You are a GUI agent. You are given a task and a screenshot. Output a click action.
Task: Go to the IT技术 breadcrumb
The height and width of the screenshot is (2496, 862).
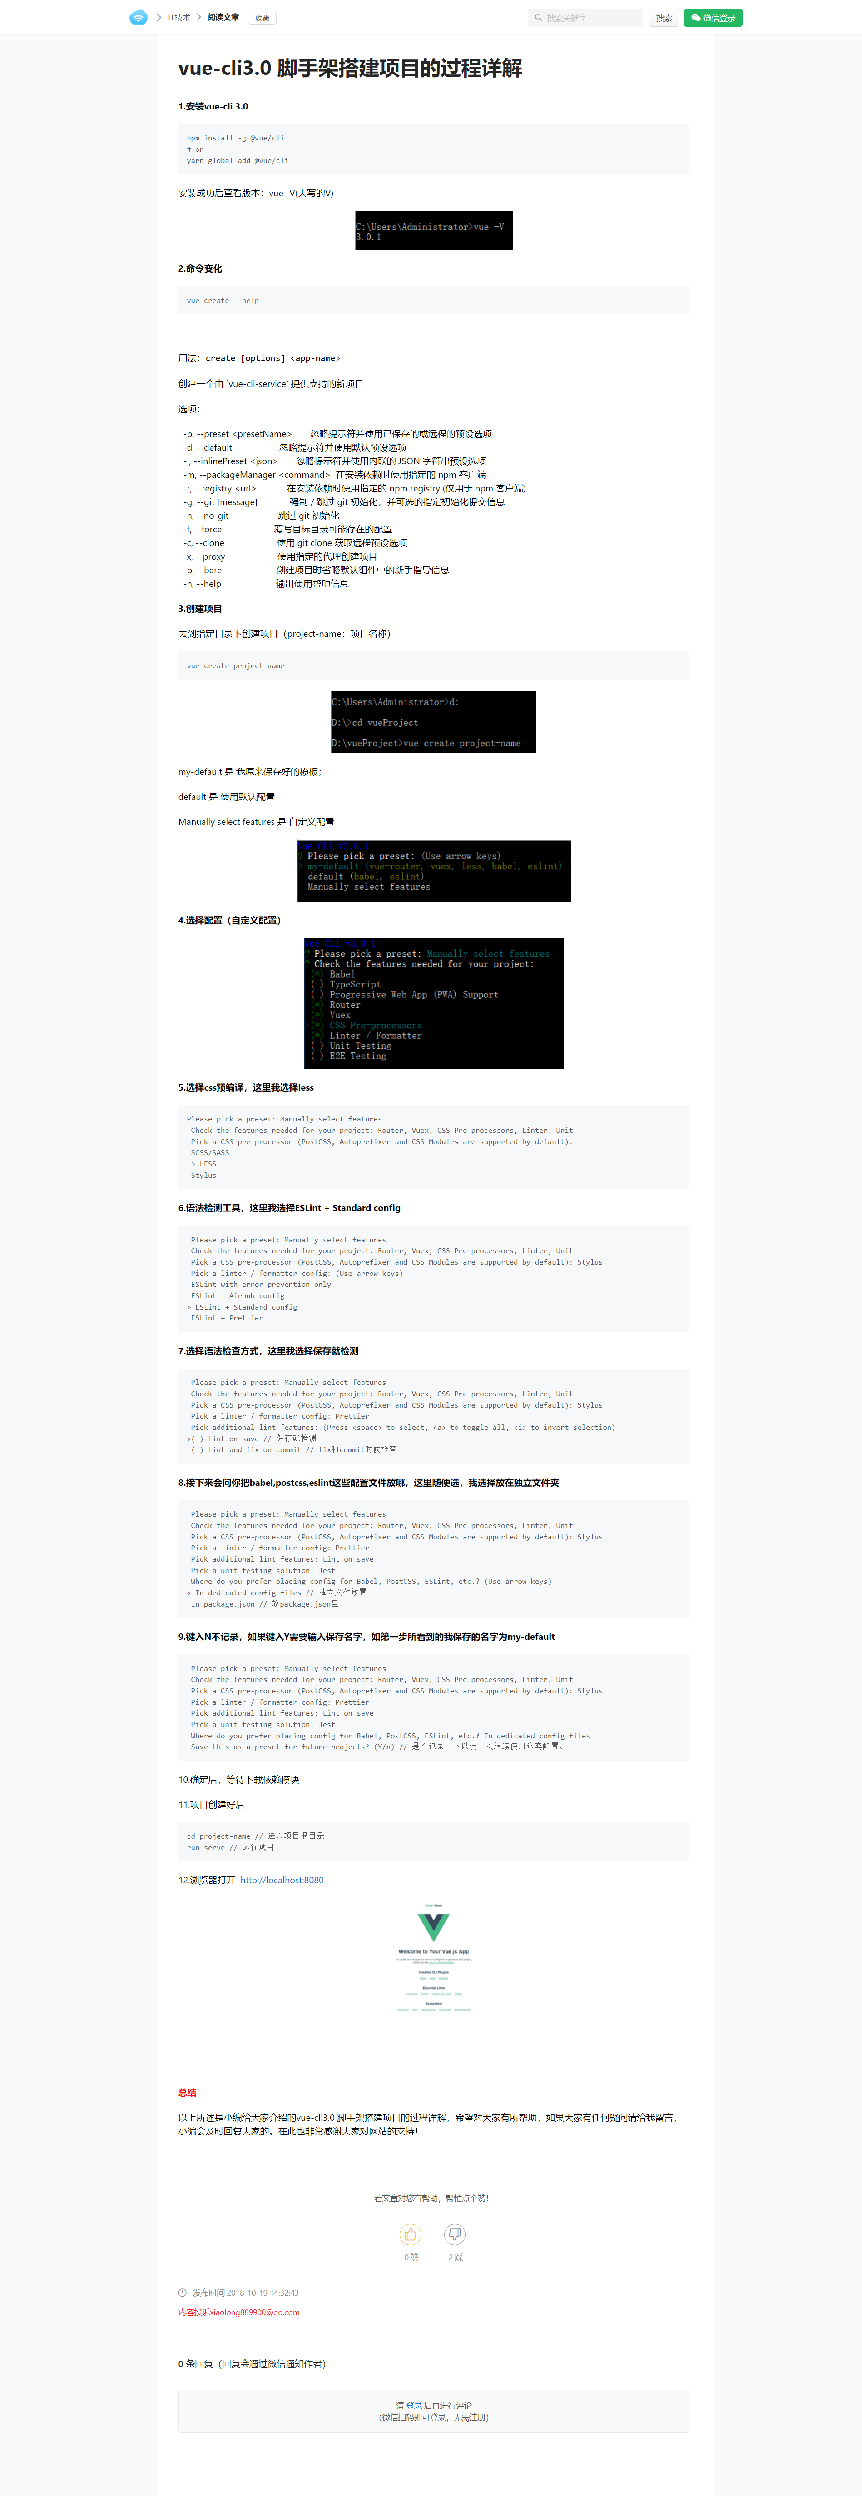179,17
